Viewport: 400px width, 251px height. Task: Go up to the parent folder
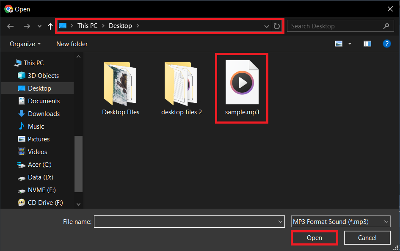(50, 26)
